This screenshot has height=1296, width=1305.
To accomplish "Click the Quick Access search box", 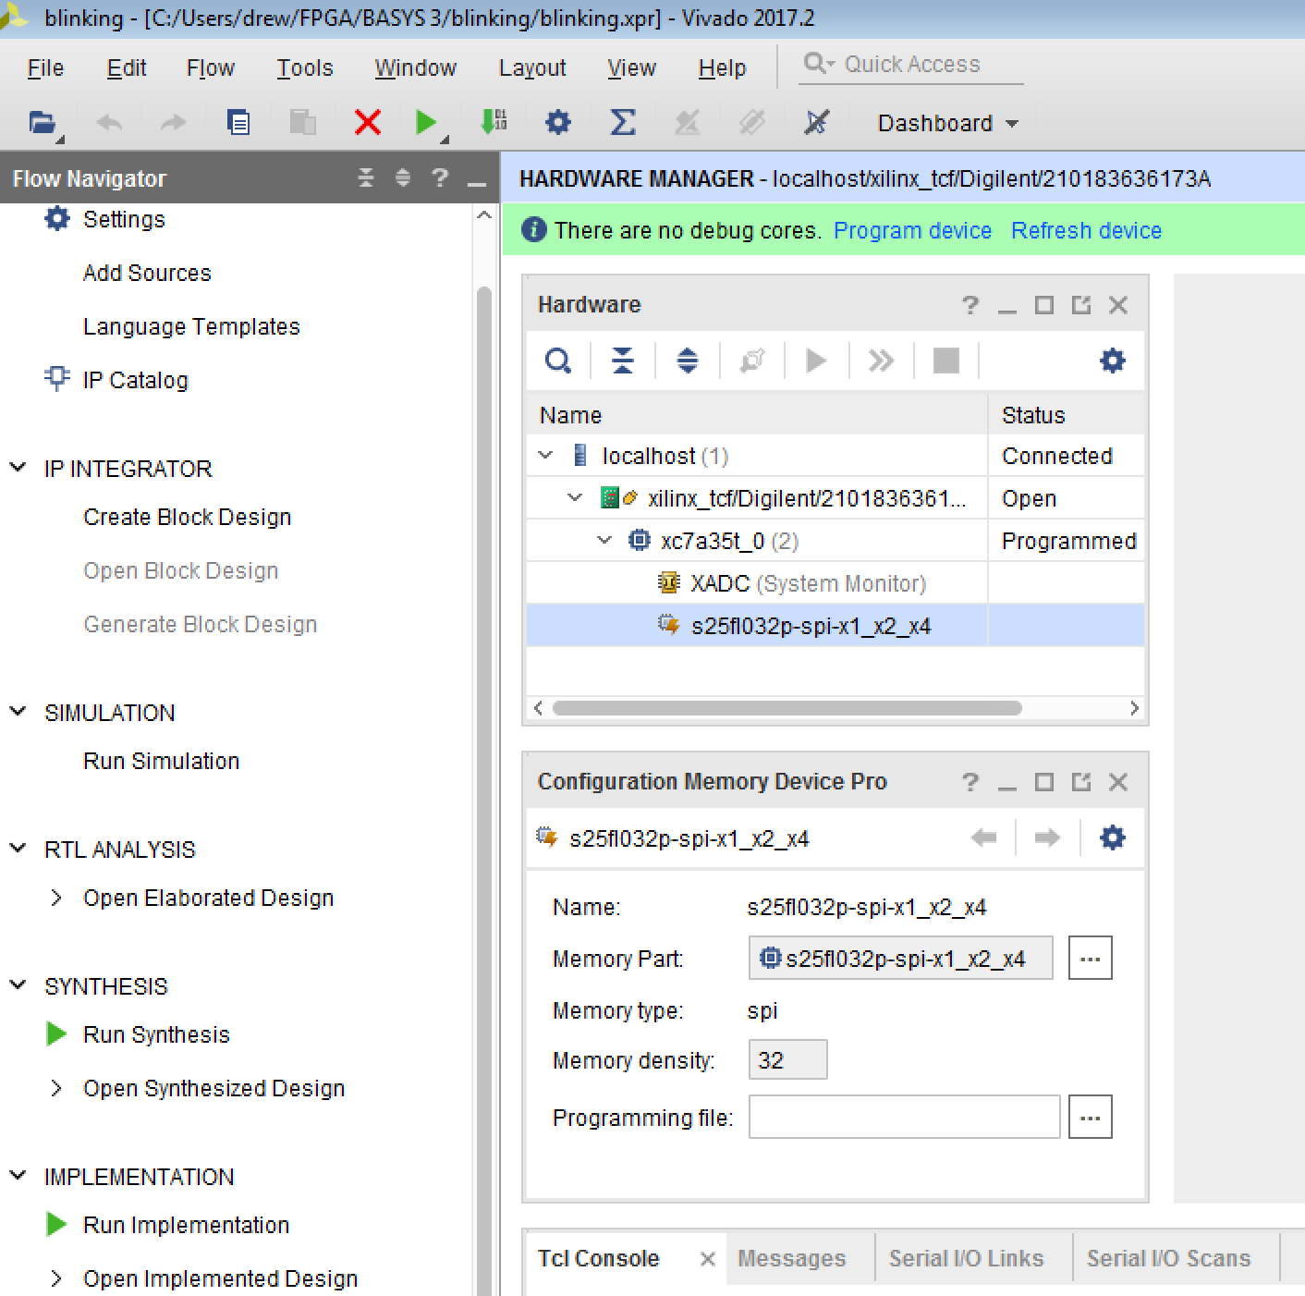I will tap(912, 64).
